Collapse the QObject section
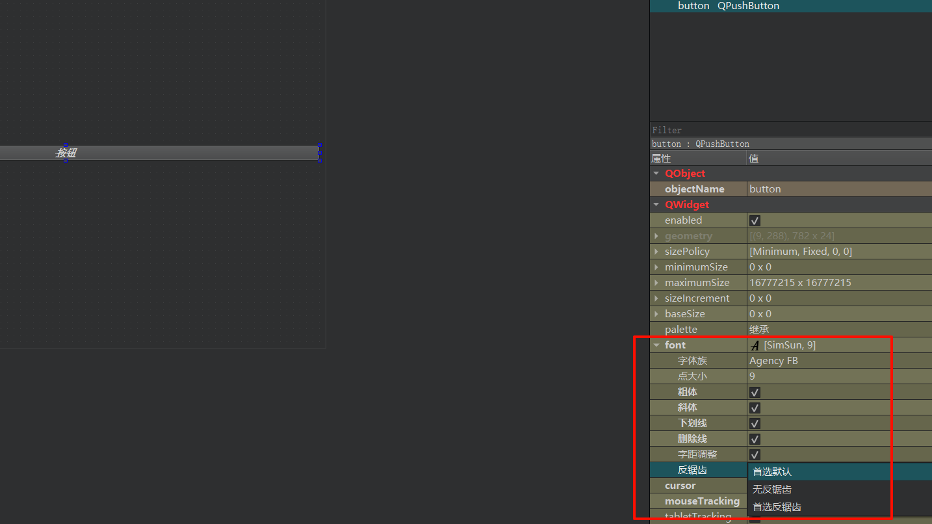Viewport: 932px width, 524px height. point(656,174)
